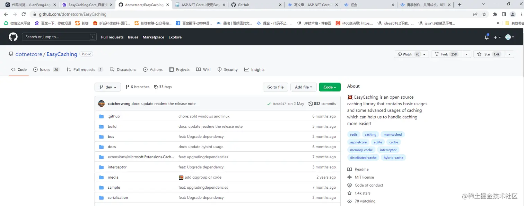Image resolution: width=524 pixels, height=206 pixels.
Task: Open the EasyCaching repository name link
Action: [x=62, y=54]
